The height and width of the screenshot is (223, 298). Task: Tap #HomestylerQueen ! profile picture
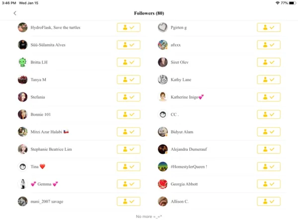point(163,167)
